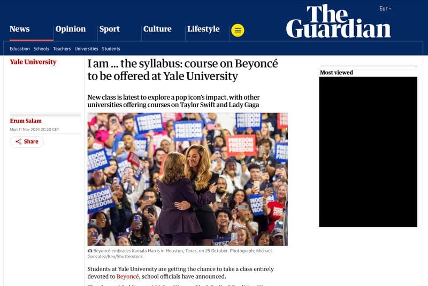Viewport: 428px width, 286px height.
Task: Go to the Culture section
Action: point(157,29)
